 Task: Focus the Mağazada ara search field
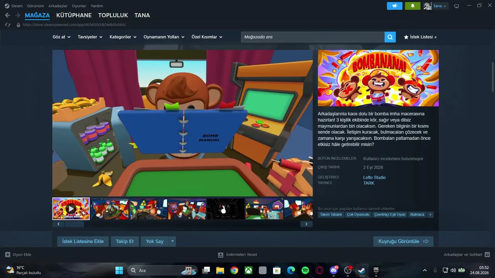point(313,37)
